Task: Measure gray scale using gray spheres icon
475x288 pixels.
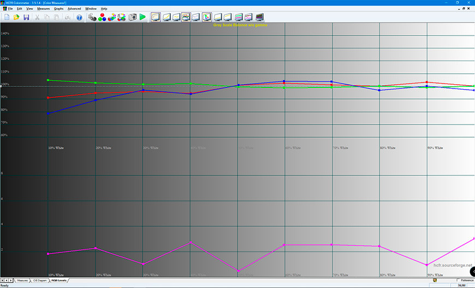Action: pos(92,17)
